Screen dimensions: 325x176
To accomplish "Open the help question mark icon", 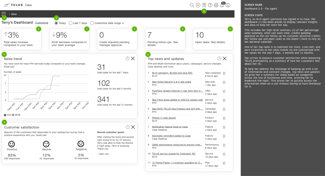I will tap(210, 5).
